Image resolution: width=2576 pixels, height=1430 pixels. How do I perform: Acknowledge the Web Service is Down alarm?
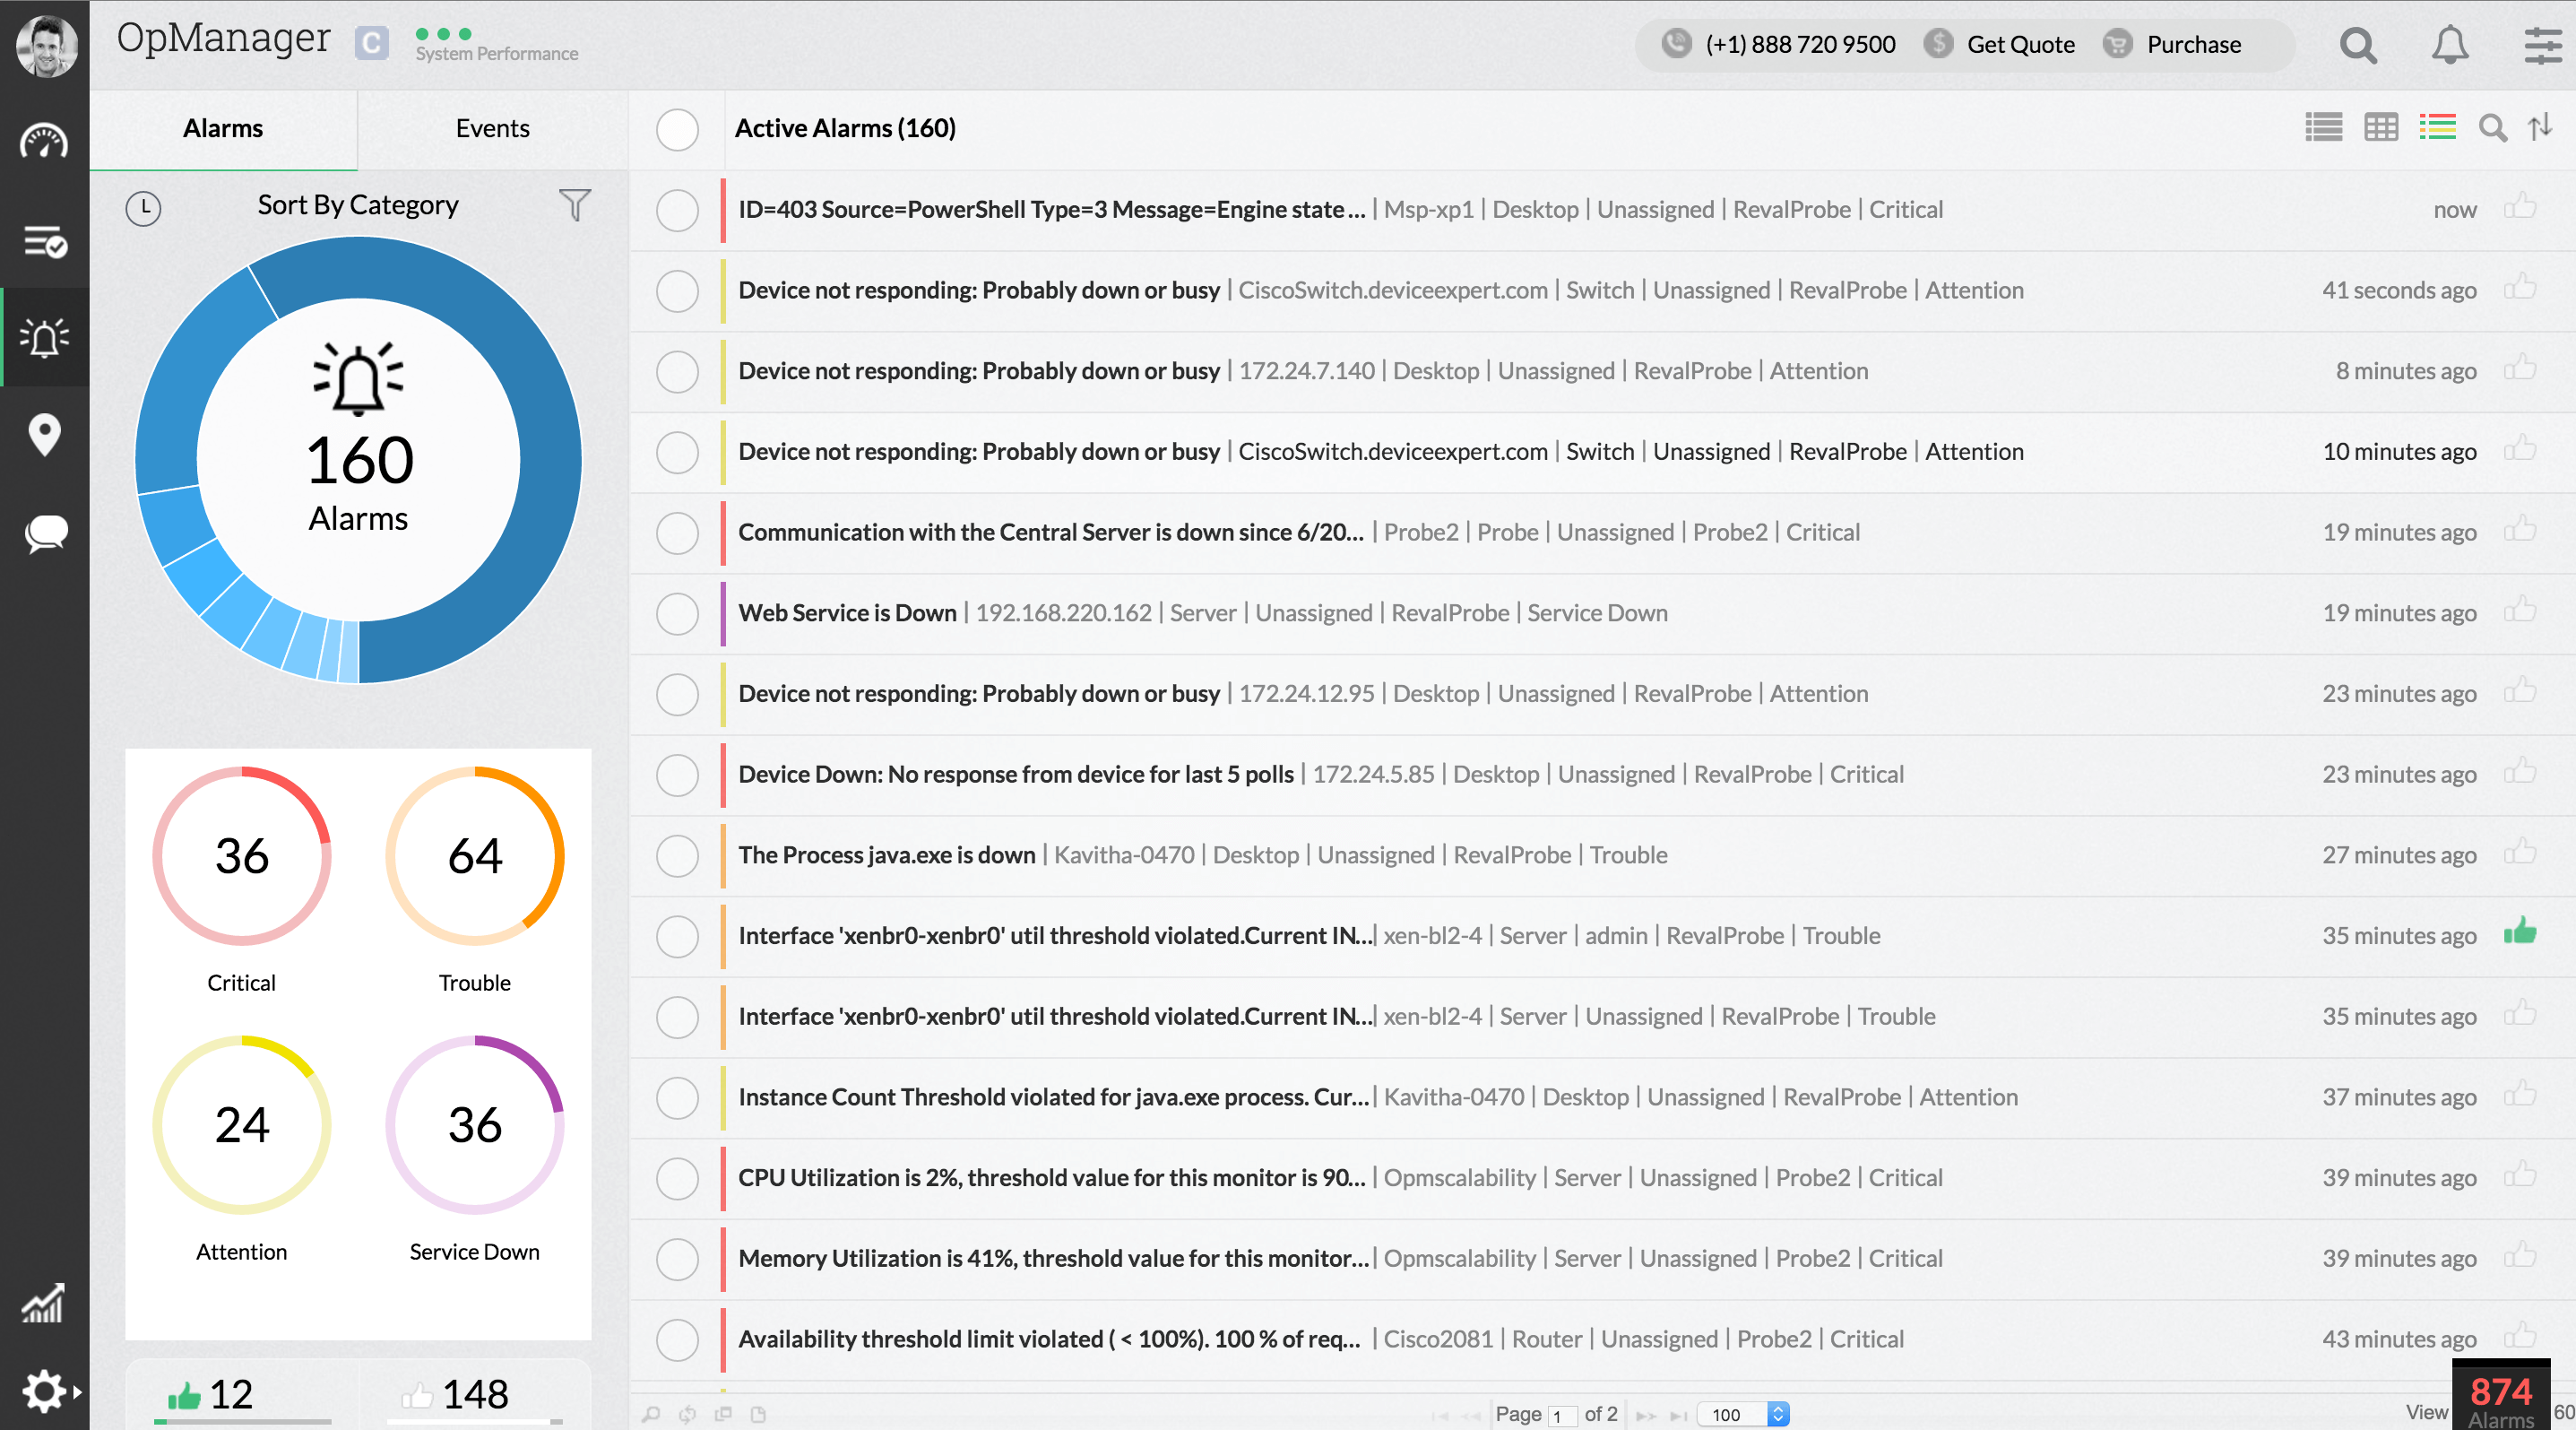coord(2519,610)
